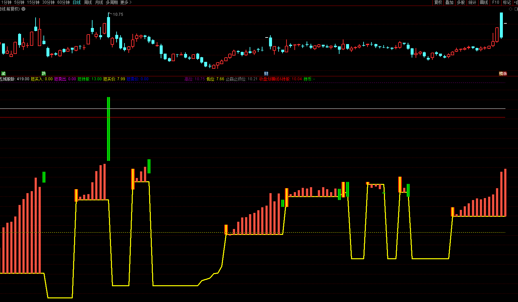Click the 10.75 high price marker
Viewport: 518px width, 302px height.
point(118,14)
